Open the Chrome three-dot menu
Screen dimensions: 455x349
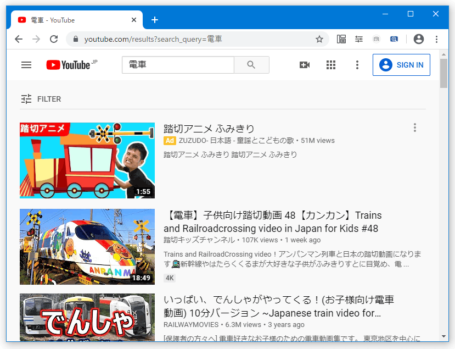click(x=436, y=39)
